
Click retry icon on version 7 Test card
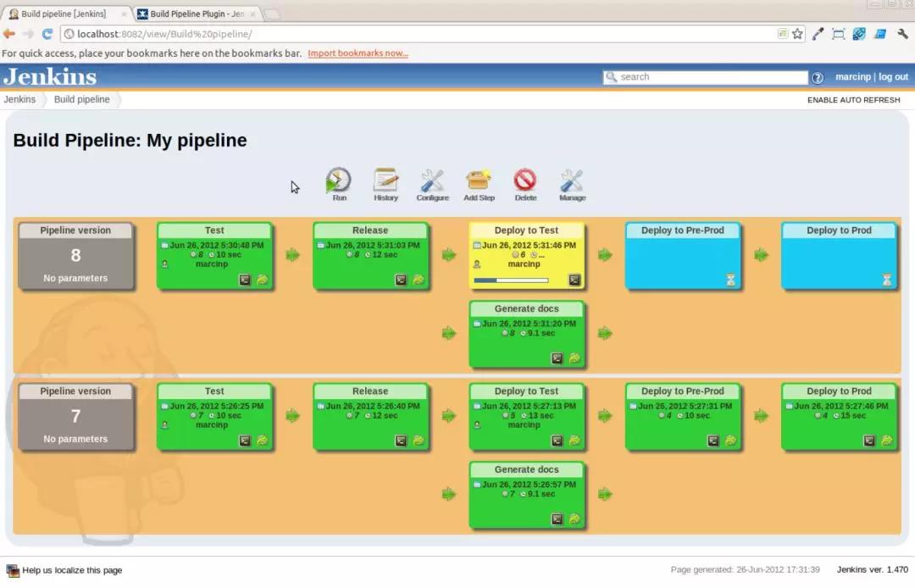coord(263,441)
